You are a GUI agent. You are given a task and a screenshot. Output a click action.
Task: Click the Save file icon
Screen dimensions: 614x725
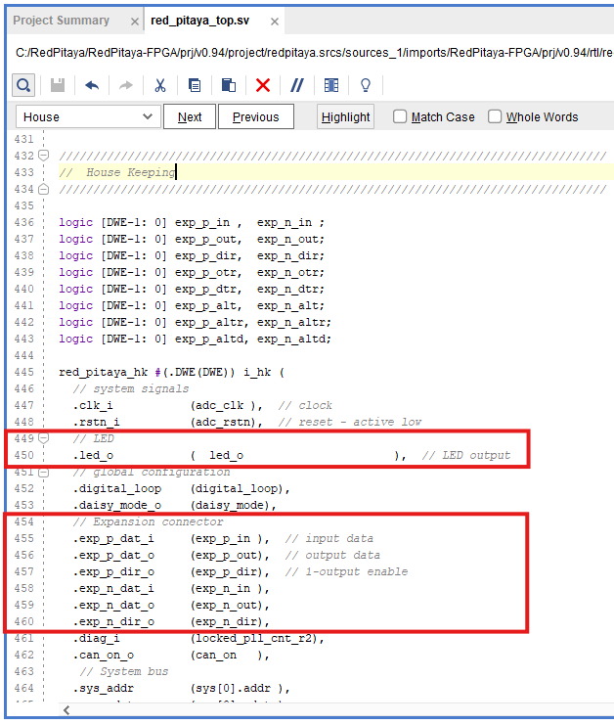coord(58,85)
